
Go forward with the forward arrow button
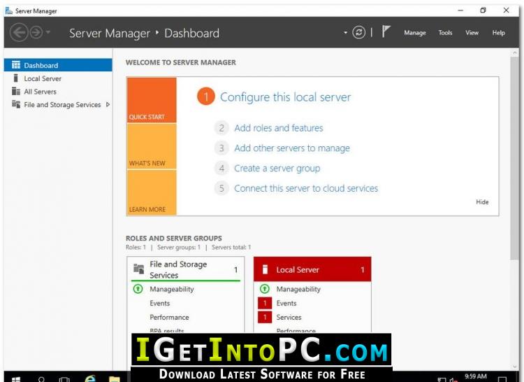[x=36, y=32]
